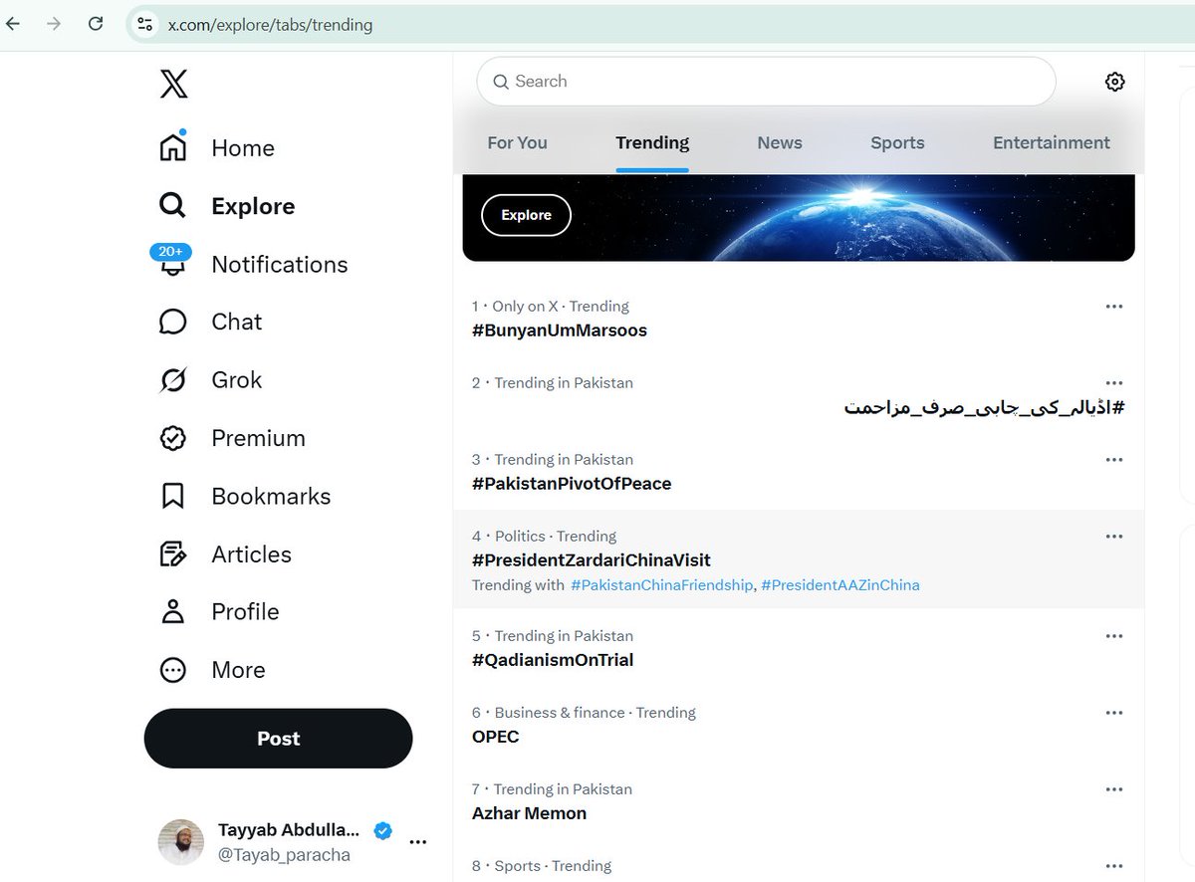Switch to the News tab
1195x882 pixels.
click(780, 143)
